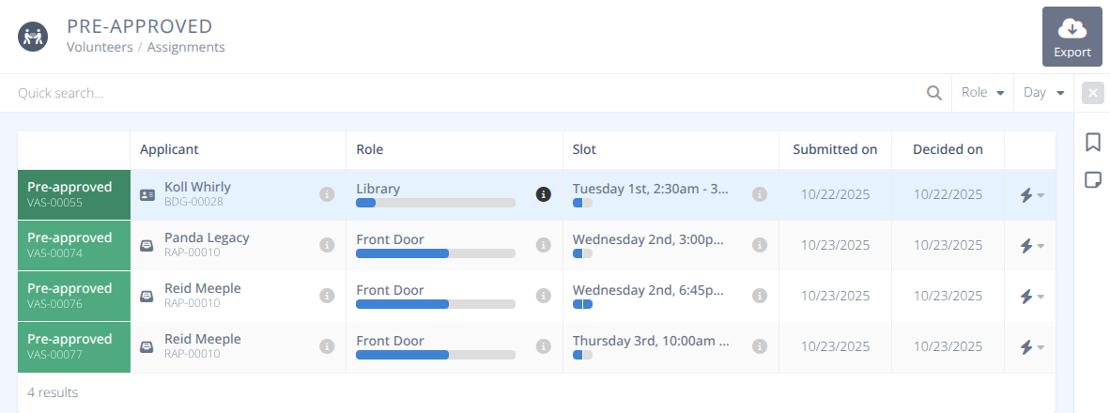
Task: Sort by the Submitted on column header
Action: coord(835,149)
